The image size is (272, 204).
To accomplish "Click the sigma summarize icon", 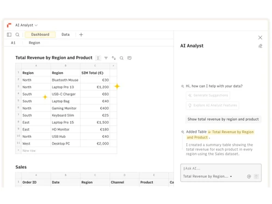I will click(98, 58).
